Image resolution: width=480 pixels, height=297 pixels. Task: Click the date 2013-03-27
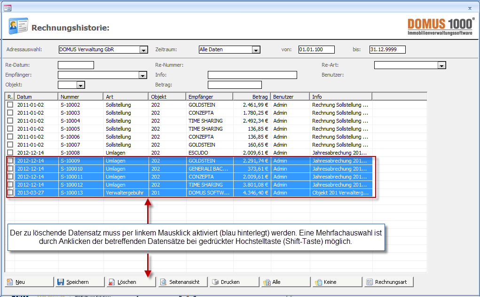(31, 193)
